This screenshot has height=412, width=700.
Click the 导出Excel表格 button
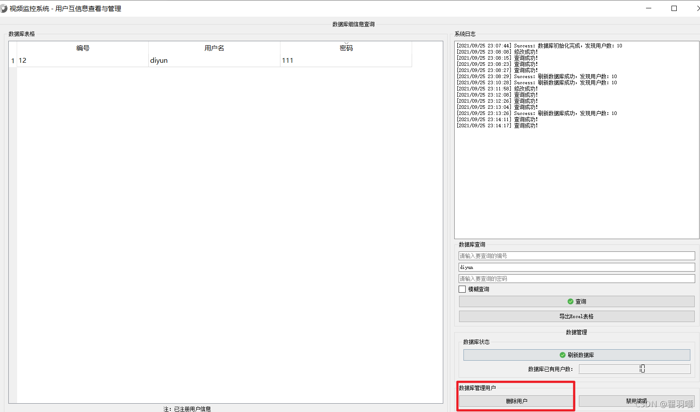(x=577, y=316)
